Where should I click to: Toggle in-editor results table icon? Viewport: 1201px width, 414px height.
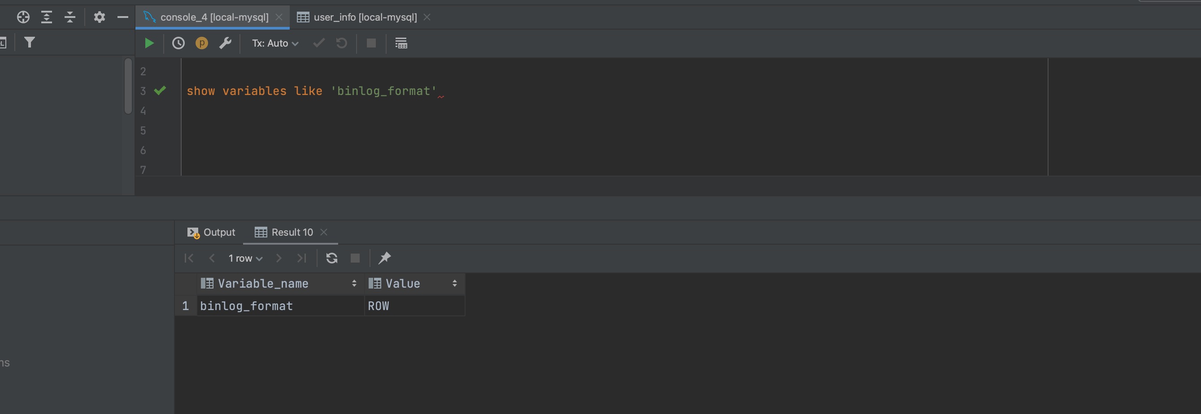coord(401,43)
